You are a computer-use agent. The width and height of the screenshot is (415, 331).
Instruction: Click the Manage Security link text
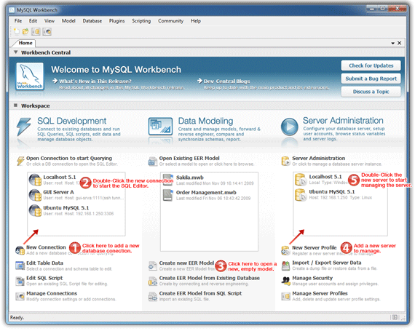click(312, 278)
